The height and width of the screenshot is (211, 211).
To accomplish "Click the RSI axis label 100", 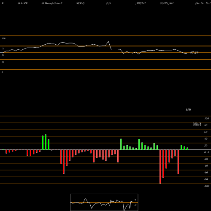I will (x=3, y=38).
